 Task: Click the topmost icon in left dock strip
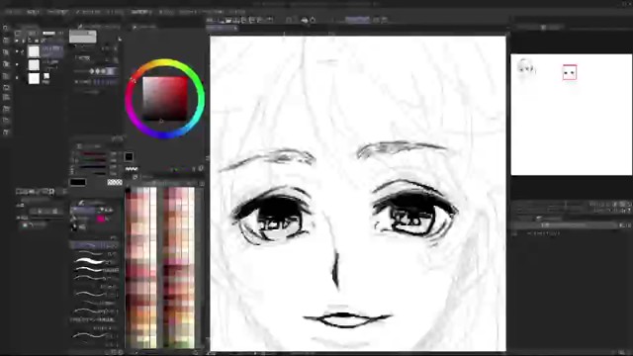6,28
